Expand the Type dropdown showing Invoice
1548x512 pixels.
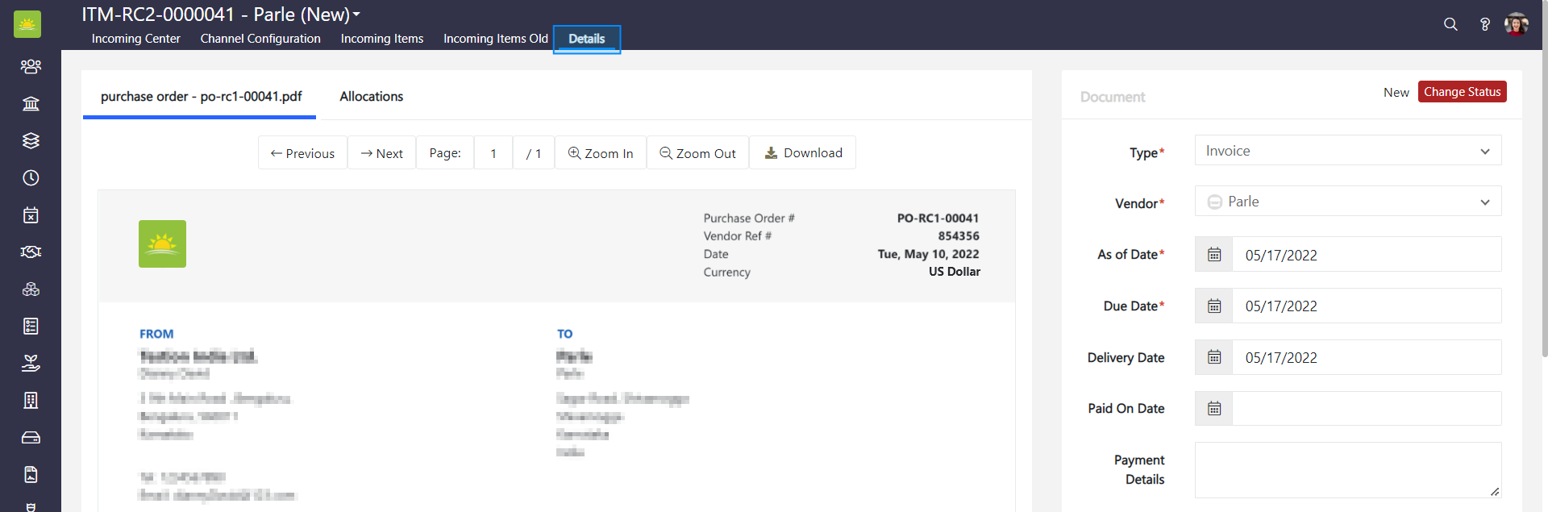1347,151
